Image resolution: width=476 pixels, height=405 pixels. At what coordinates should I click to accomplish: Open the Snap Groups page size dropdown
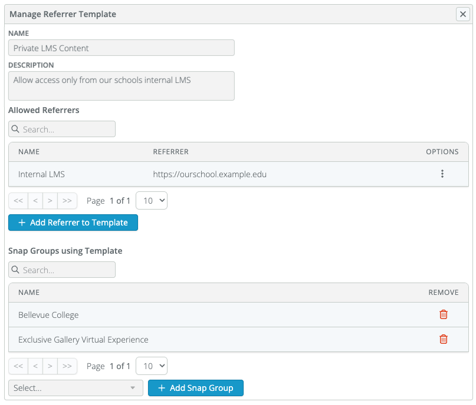152,366
